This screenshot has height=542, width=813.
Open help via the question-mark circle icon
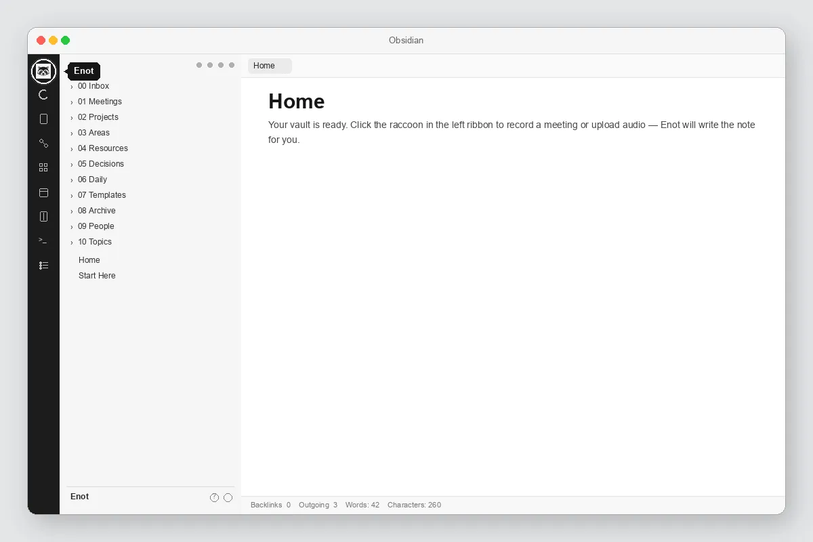tap(214, 497)
